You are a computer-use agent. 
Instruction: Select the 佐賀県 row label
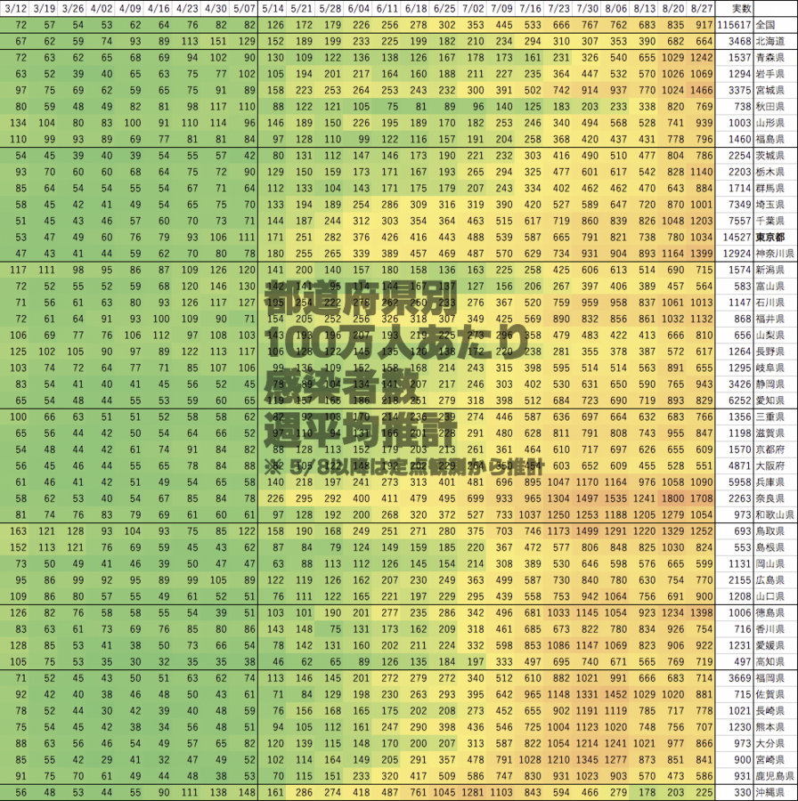[769, 695]
